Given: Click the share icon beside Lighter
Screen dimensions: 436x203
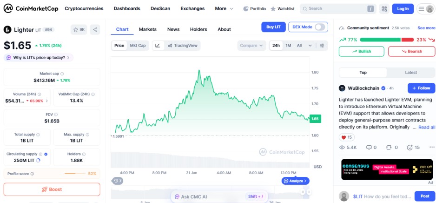Looking at the screenshot, I should (95, 29).
